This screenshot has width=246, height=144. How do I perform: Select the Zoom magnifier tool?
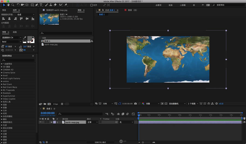(x=13, y=5)
